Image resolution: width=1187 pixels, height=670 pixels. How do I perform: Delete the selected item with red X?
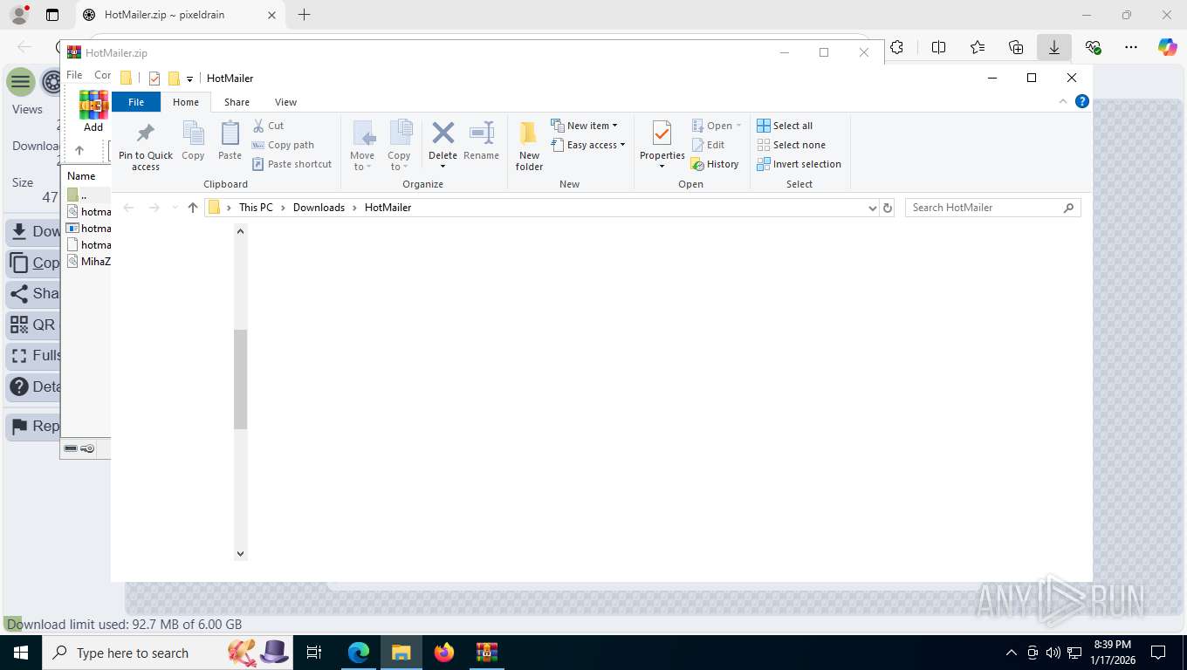443,133
